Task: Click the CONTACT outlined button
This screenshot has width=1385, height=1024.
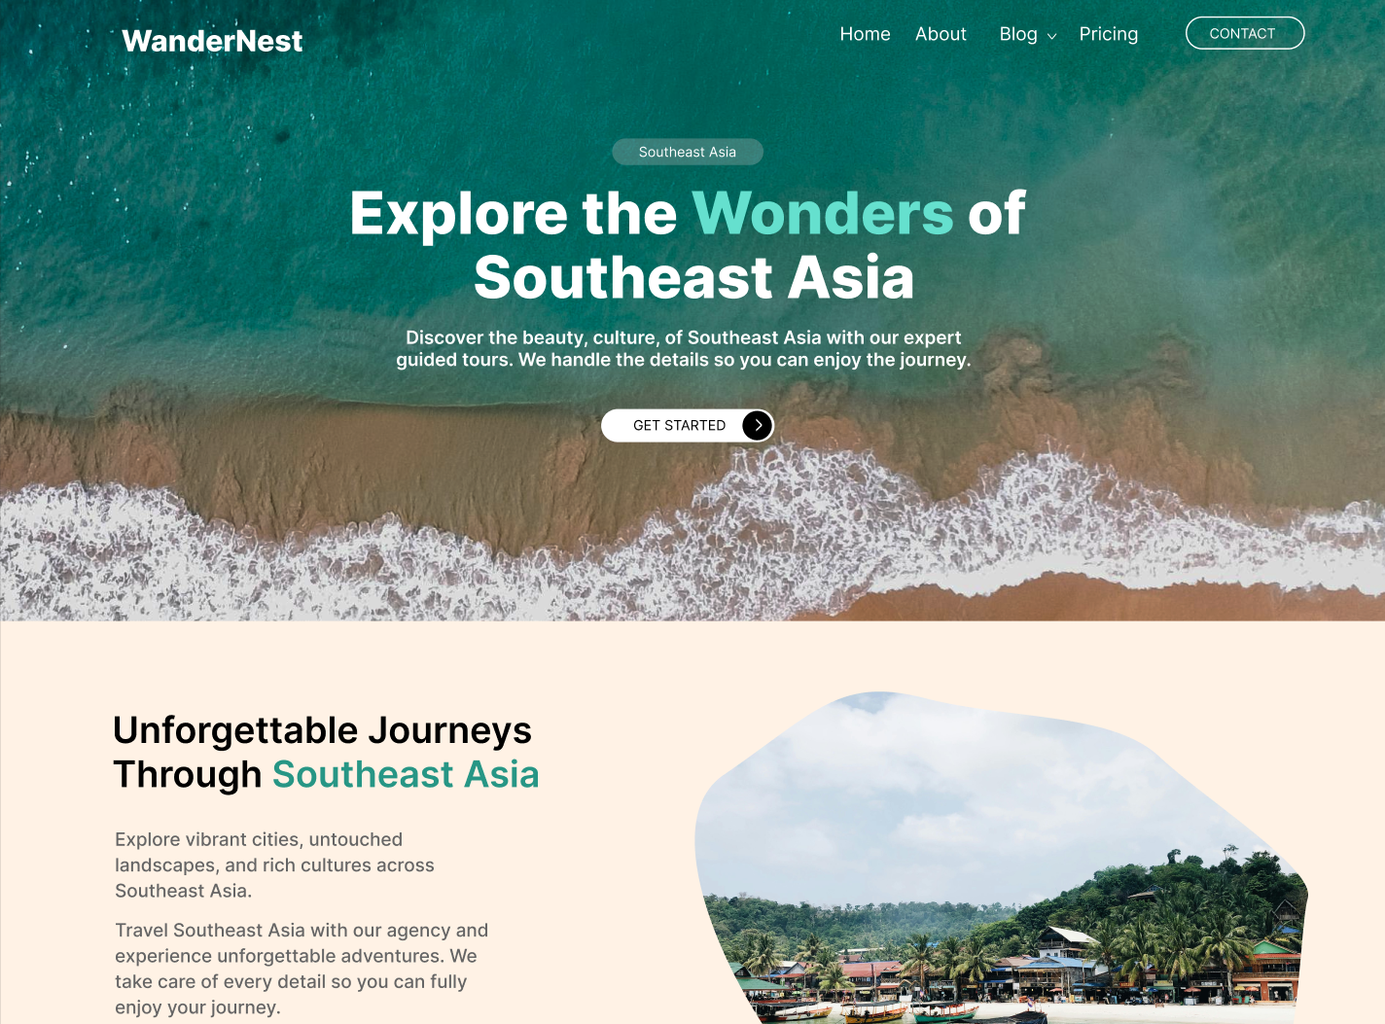Action: pyautogui.click(x=1244, y=33)
